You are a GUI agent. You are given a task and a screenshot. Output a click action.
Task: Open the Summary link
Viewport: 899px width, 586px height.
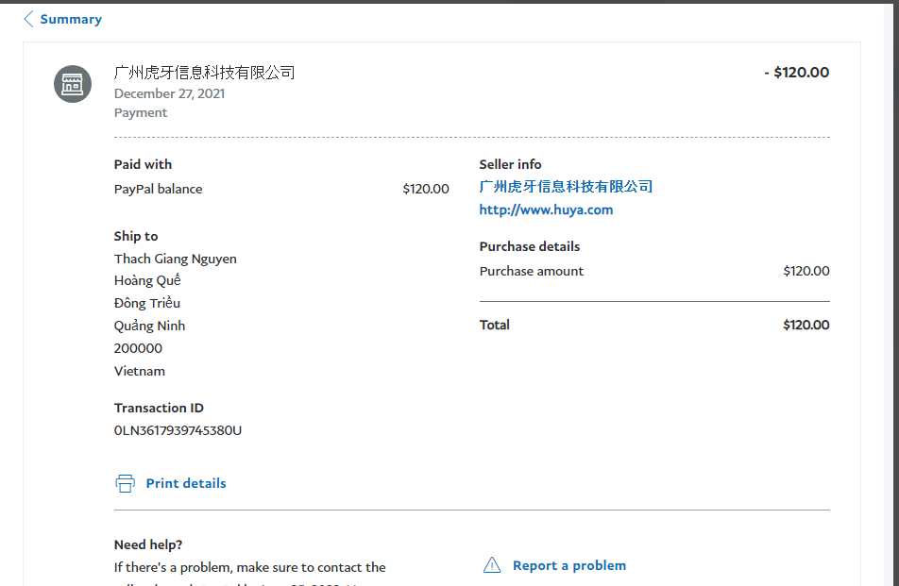pos(71,19)
